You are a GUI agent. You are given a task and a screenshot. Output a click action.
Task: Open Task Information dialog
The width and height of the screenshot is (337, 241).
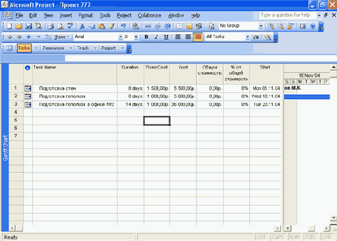(180, 26)
